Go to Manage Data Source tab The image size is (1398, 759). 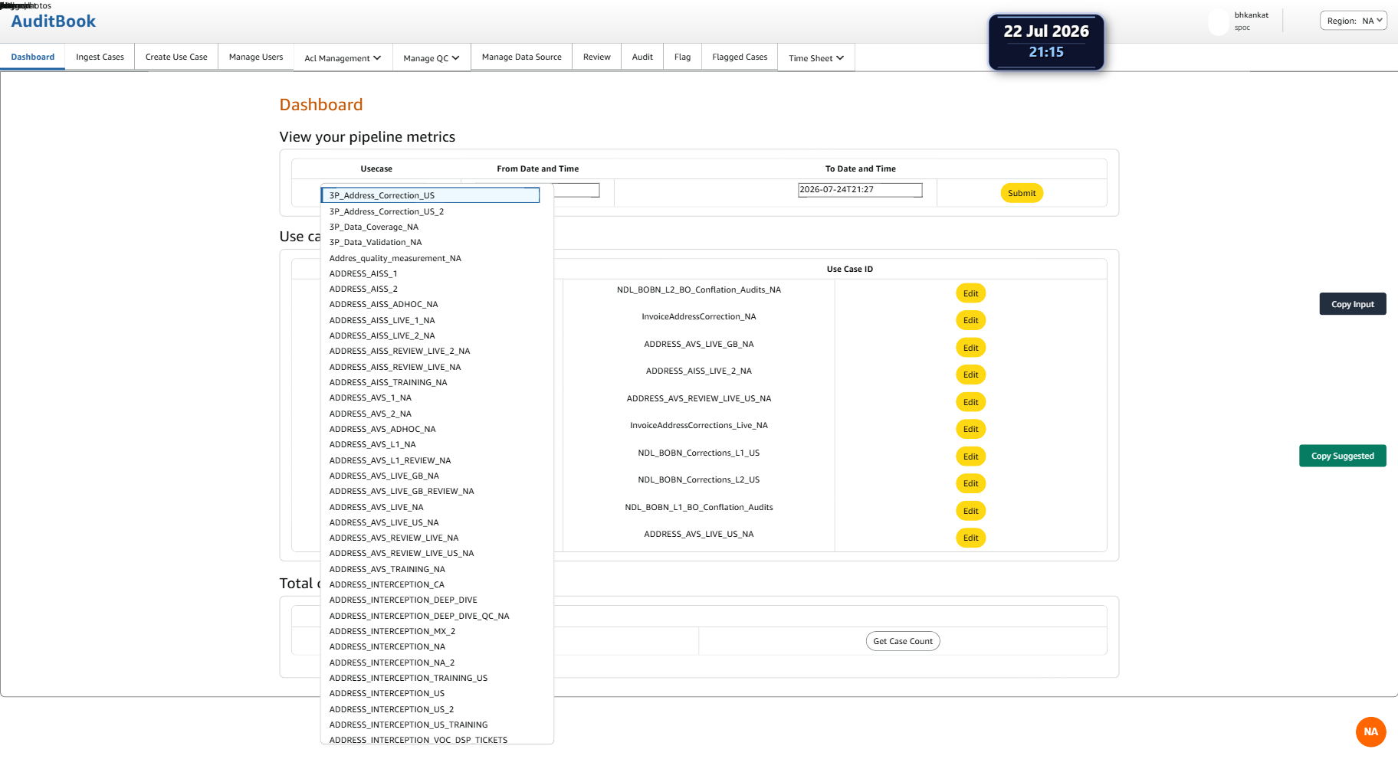[x=522, y=57]
